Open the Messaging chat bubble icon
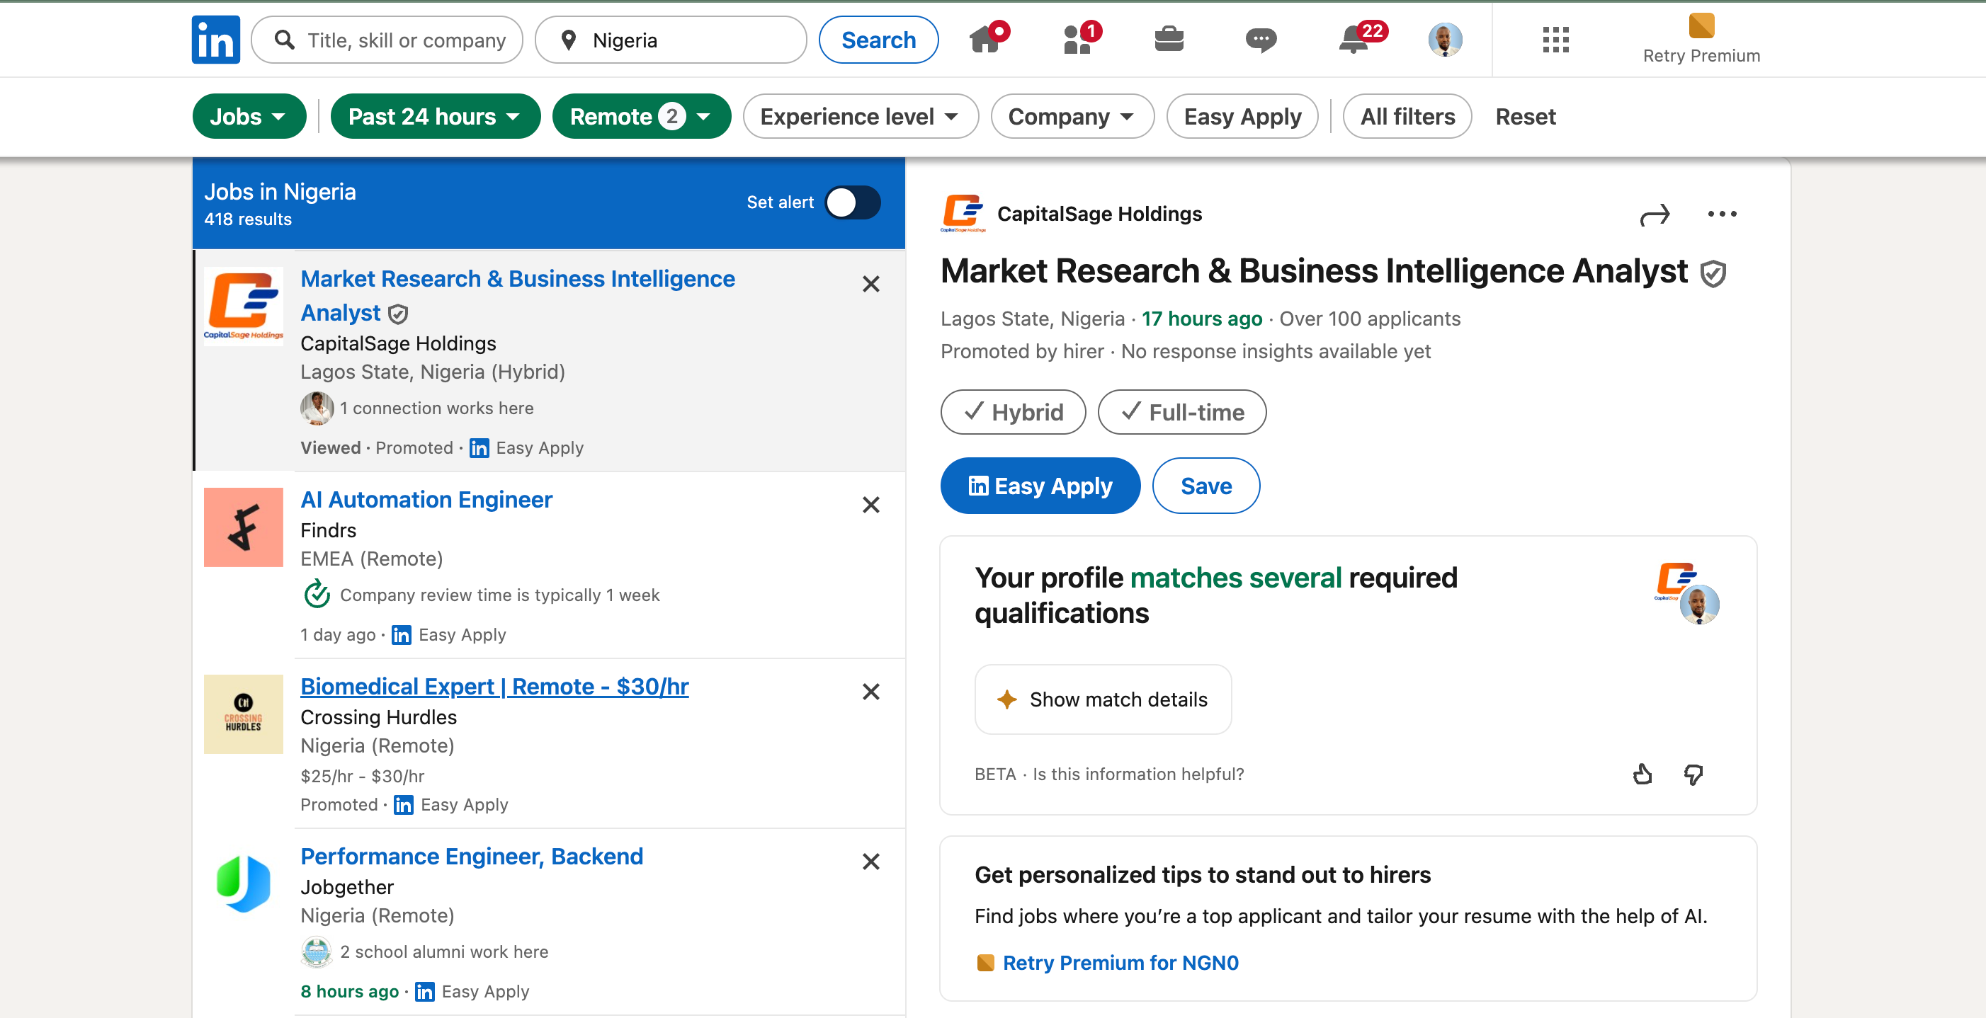Image resolution: width=1986 pixels, height=1018 pixels. pyautogui.click(x=1261, y=40)
